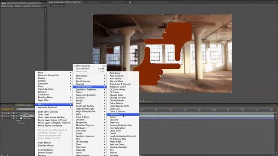Choose Reveal Layer in Project Flowchart
Screen dimensions: 278x156
coord(54,123)
